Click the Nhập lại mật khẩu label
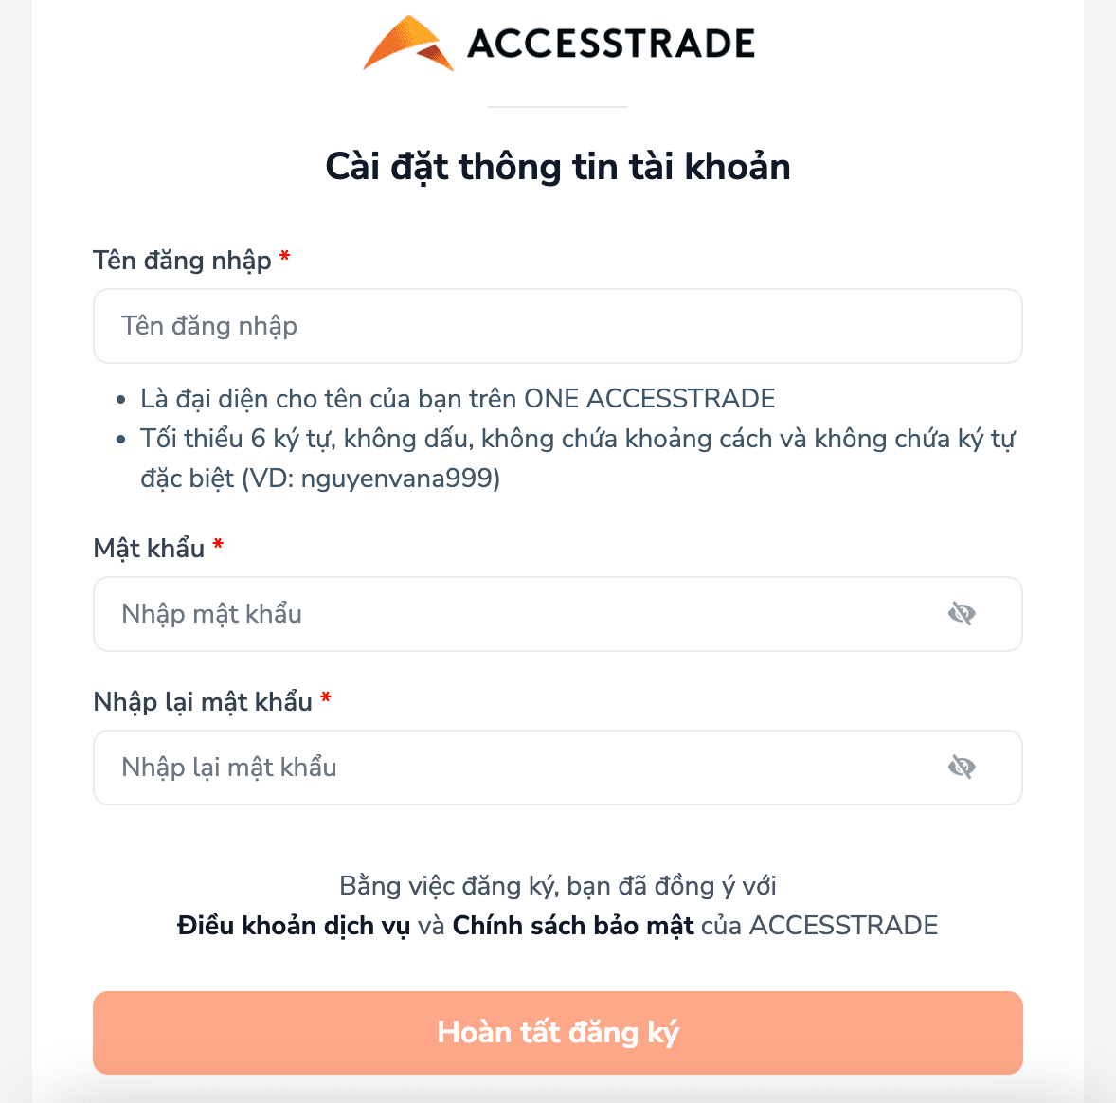1116x1103 pixels. point(203,702)
